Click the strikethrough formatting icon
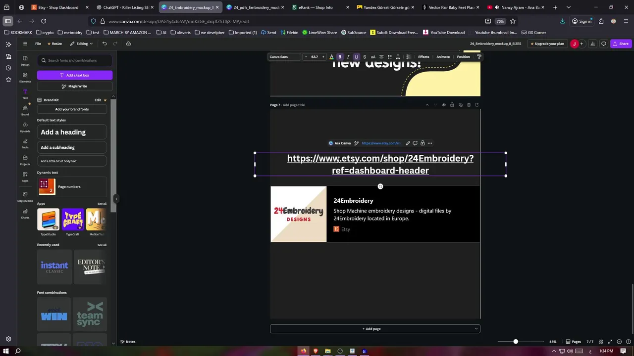Screen dimensions: 634x356 365,57
